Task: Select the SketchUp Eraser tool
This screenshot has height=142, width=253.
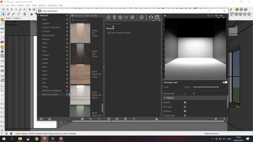Action: click(8, 14)
